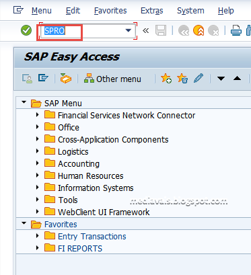Expand the Logistics folder node
The image size is (251, 275).
[x=38, y=151]
